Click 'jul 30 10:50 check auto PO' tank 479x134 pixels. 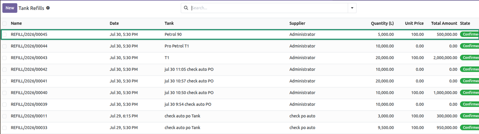(x=189, y=93)
